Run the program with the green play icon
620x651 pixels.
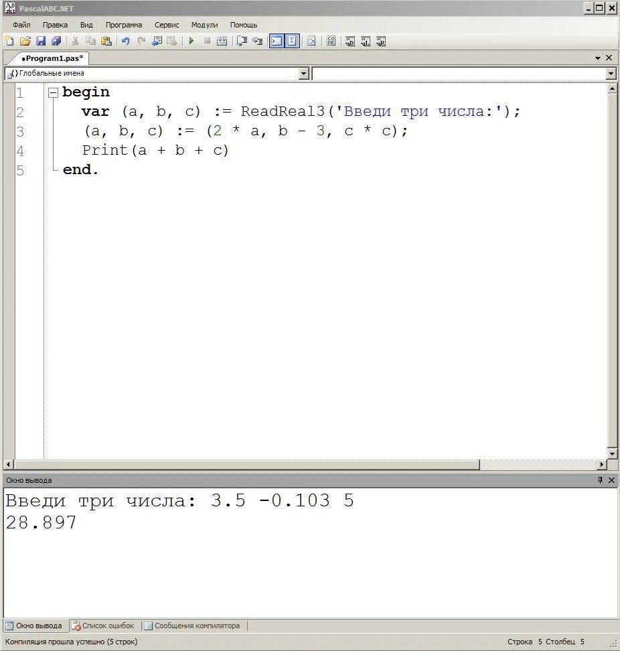(191, 41)
